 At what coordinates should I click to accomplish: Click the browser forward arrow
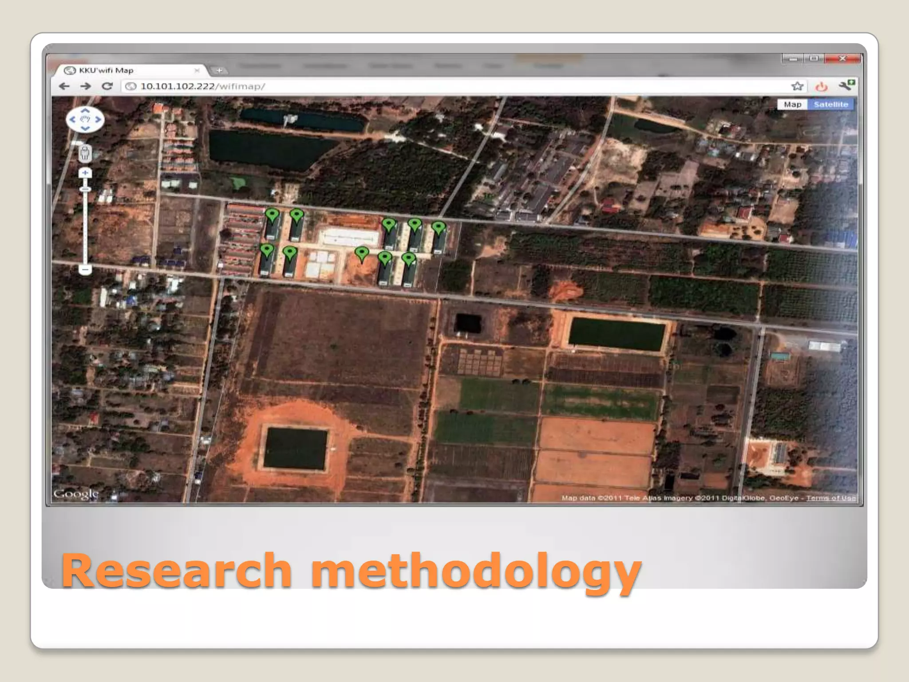(x=86, y=86)
